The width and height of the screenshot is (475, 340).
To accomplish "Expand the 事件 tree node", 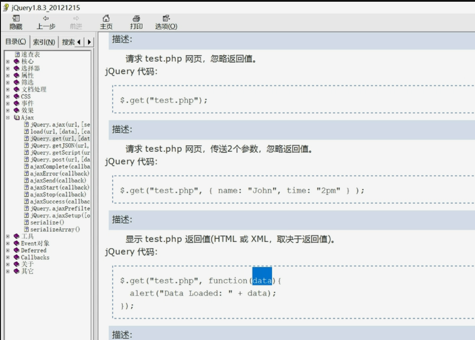I will pyautogui.click(x=8, y=104).
